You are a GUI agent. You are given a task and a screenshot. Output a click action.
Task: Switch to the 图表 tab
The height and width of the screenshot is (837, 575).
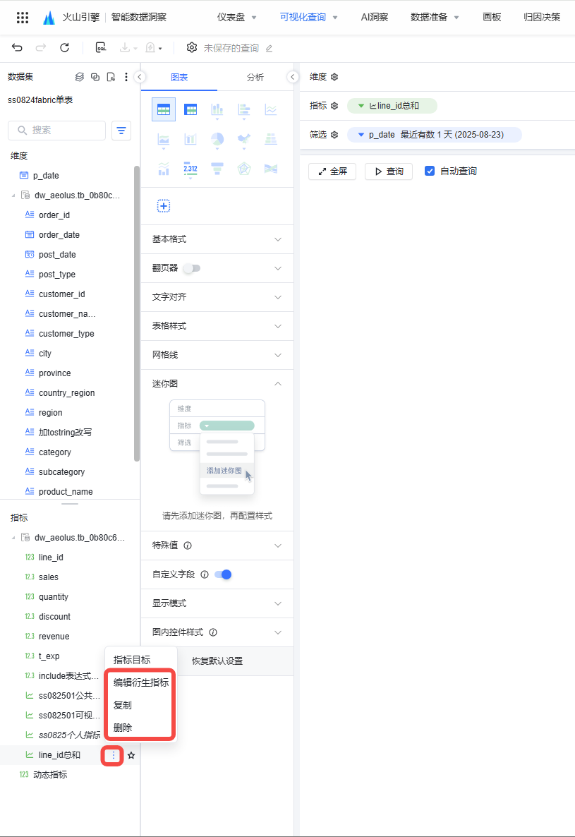click(x=179, y=78)
